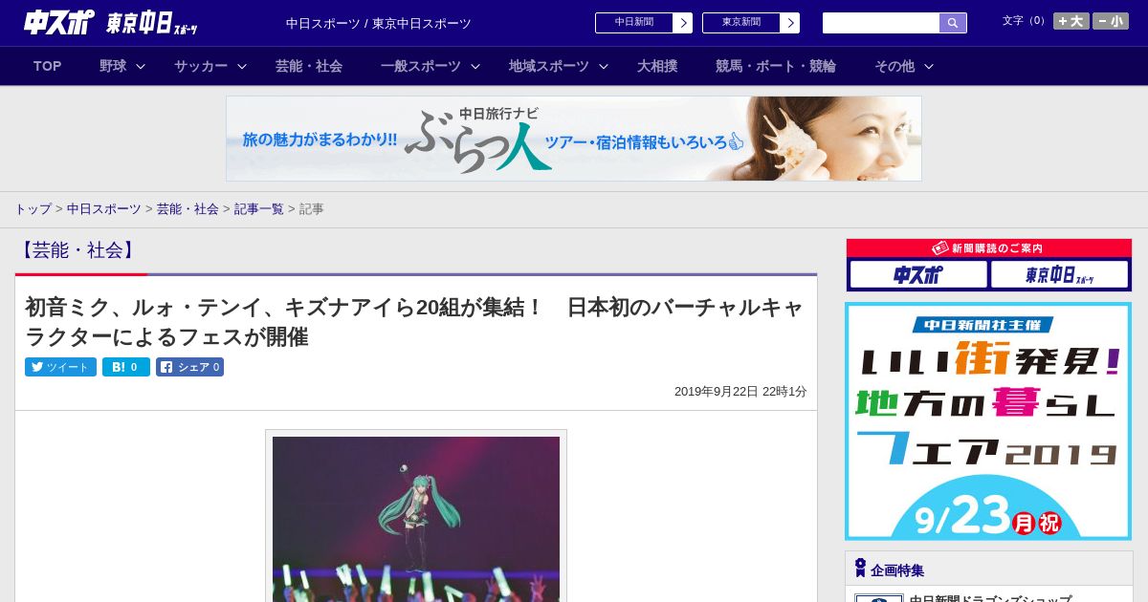Increase text size with +大 button
Screen dimensions: 1148x602
pos(1071,21)
